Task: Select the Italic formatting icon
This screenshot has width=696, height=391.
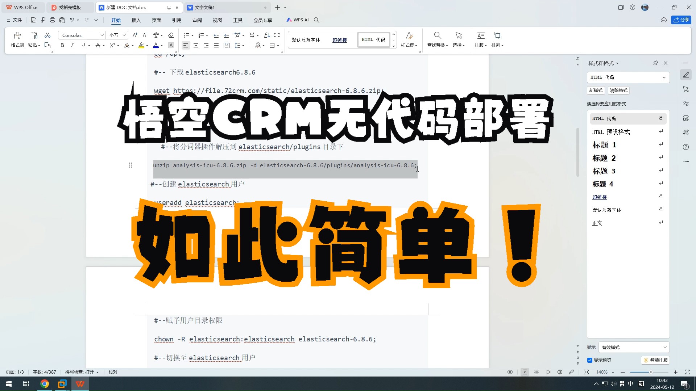Action: [x=72, y=45]
